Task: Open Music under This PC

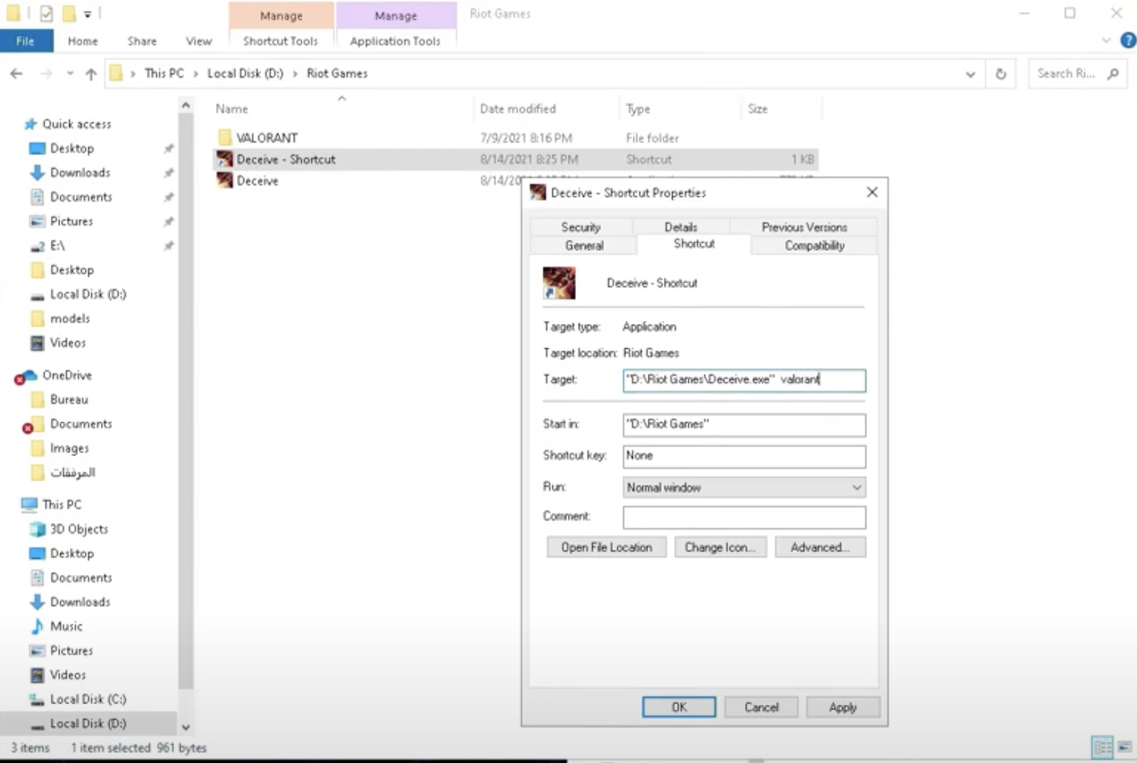Action: (66, 626)
